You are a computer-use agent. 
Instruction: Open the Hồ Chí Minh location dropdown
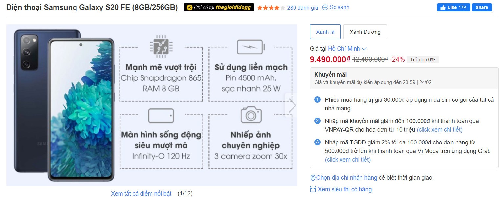click(344, 49)
